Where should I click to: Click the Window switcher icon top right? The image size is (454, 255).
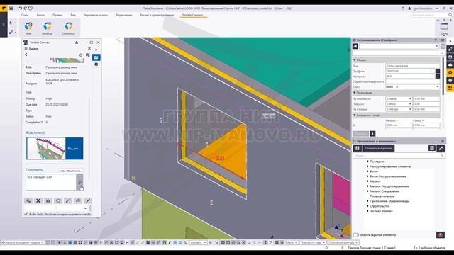click(444, 28)
